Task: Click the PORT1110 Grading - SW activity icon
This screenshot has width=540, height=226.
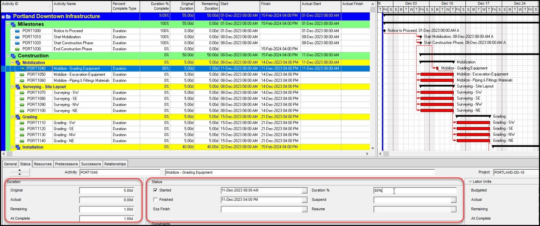Action: point(22,123)
